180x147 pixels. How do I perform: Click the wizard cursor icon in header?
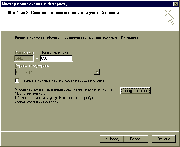pyautogui.click(x=169, y=16)
